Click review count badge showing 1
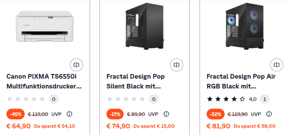The image size is (289, 135). tap(264, 99)
